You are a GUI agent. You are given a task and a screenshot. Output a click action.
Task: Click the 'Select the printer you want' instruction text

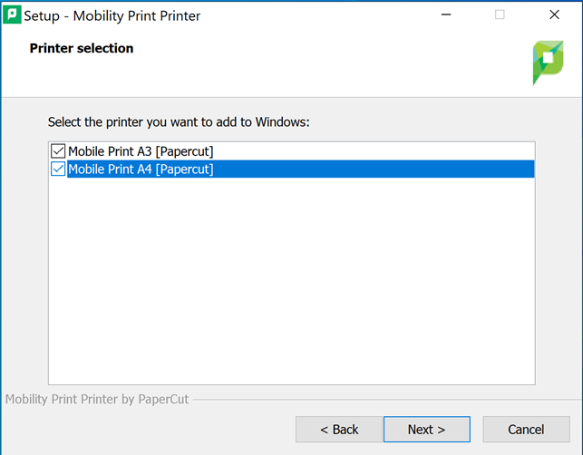(x=179, y=122)
